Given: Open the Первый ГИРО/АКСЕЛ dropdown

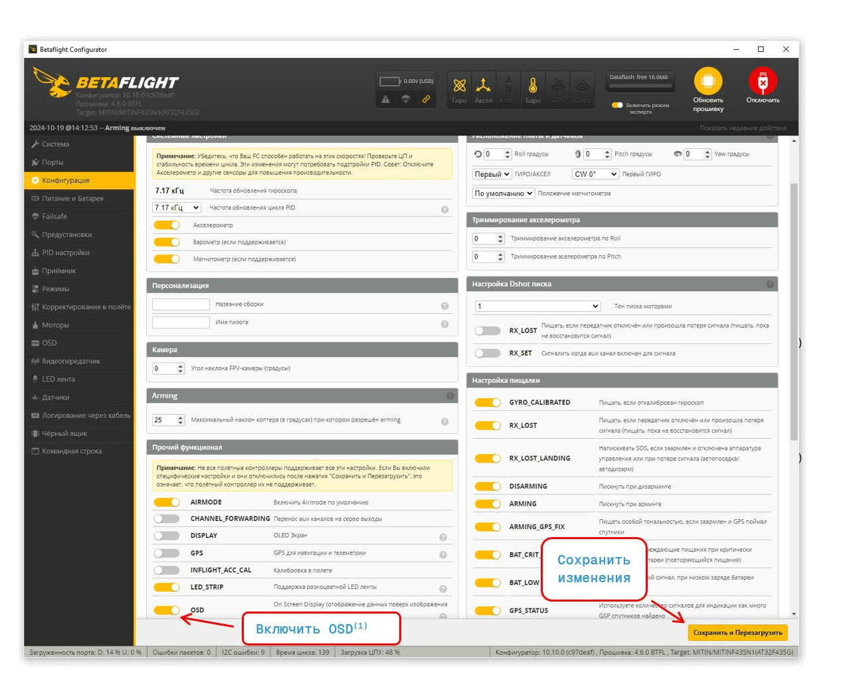Looking at the screenshot, I should 492,174.
